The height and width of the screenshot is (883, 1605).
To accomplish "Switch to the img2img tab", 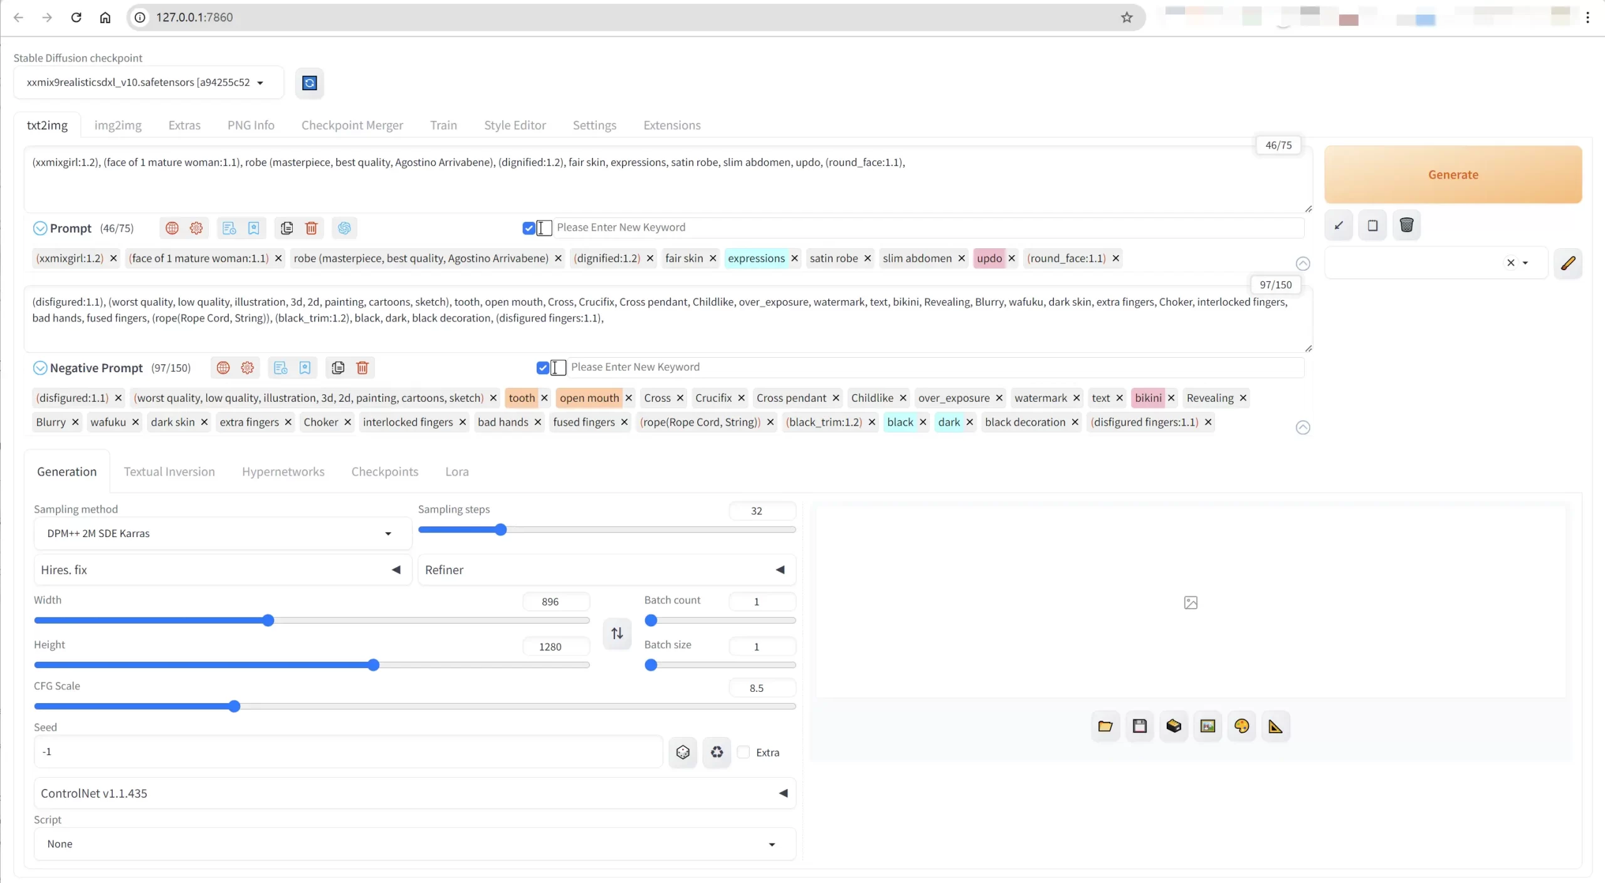I will coord(118,125).
